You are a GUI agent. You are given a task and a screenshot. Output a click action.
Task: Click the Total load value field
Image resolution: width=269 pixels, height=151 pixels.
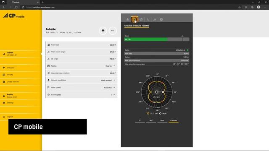click(x=113, y=45)
